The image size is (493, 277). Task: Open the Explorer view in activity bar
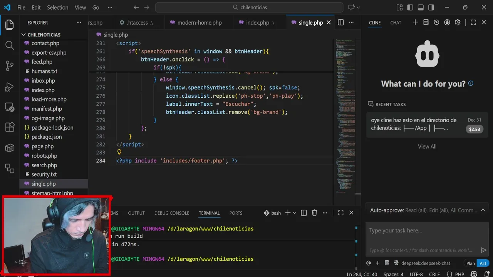tap(10, 25)
